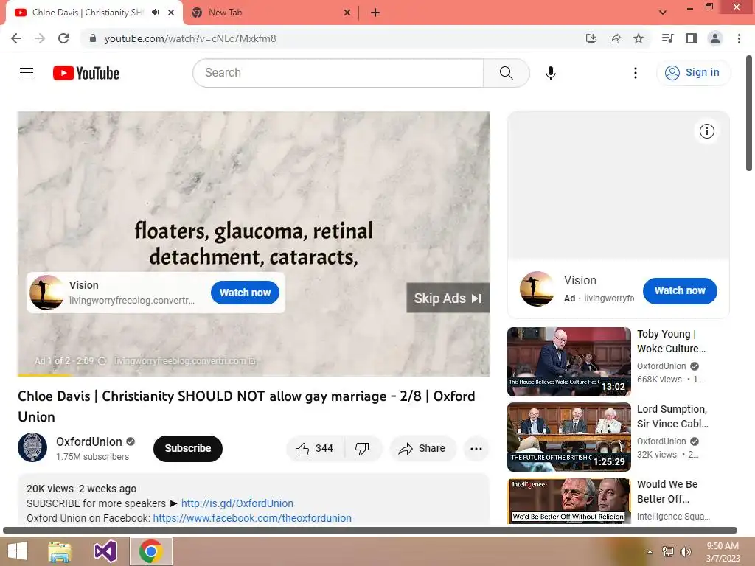Viewport: 755px width, 566px height.
Task: Open Would We Be Better Off thumbnail
Action: 568,500
